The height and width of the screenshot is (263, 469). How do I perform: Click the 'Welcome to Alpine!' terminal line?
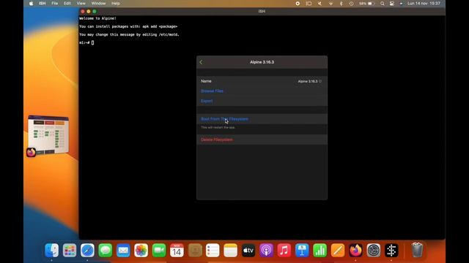[97, 18]
